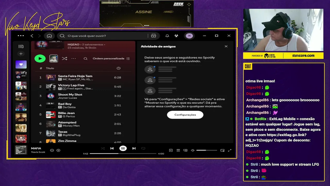Open the 'MAFIA' now-playing song title
This screenshot has width=330, height=186.
coord(36,148)
